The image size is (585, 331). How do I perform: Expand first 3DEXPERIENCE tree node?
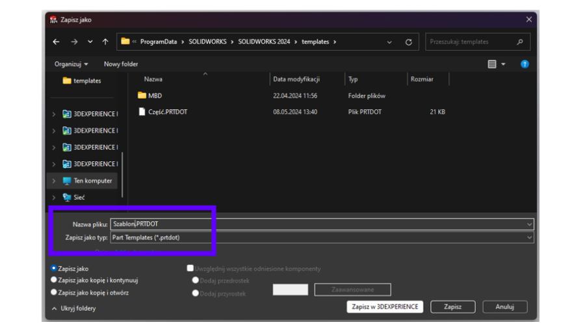pos(54,114)
